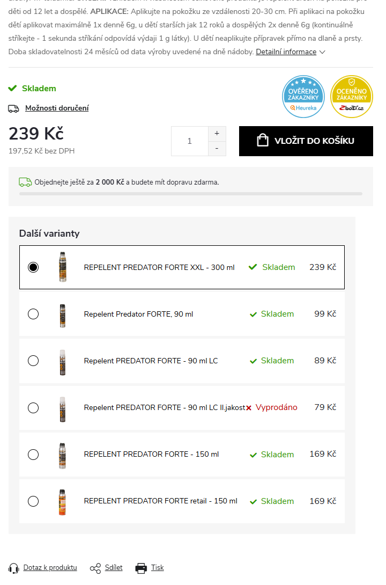
Task: Click the headset icon for Dotaz k produktu
Action: coord(14,568)
